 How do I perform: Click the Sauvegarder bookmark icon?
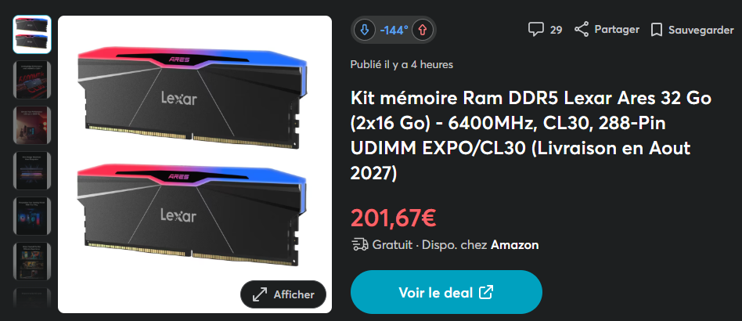[656, 30]
